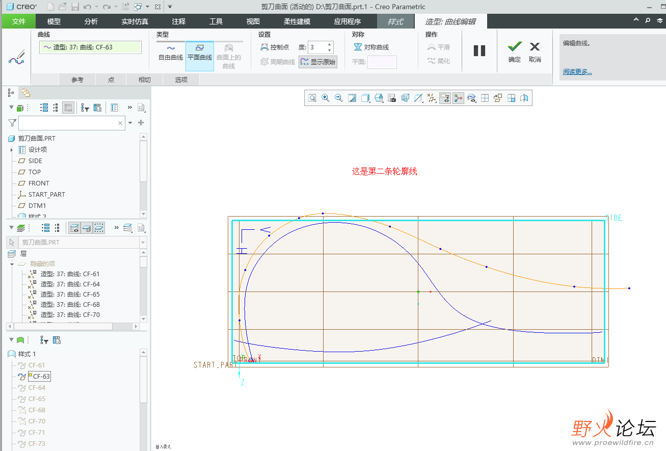
Task: Click the Open folder icon
Action: tap(63, 7)
